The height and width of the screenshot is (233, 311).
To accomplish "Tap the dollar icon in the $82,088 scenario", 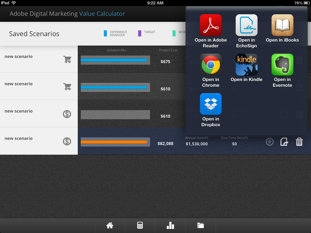I will (x=67, y=141).
